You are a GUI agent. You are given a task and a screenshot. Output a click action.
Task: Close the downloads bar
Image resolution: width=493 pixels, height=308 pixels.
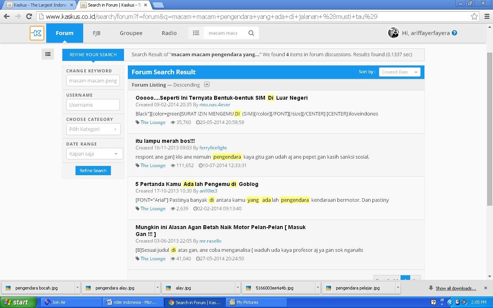tap(485, 288)
